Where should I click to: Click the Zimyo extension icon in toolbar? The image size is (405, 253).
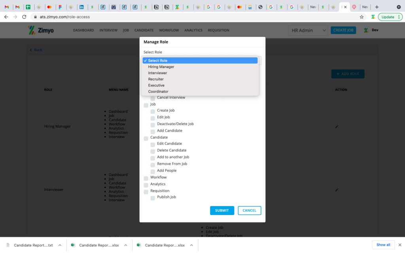pos(373,17)
